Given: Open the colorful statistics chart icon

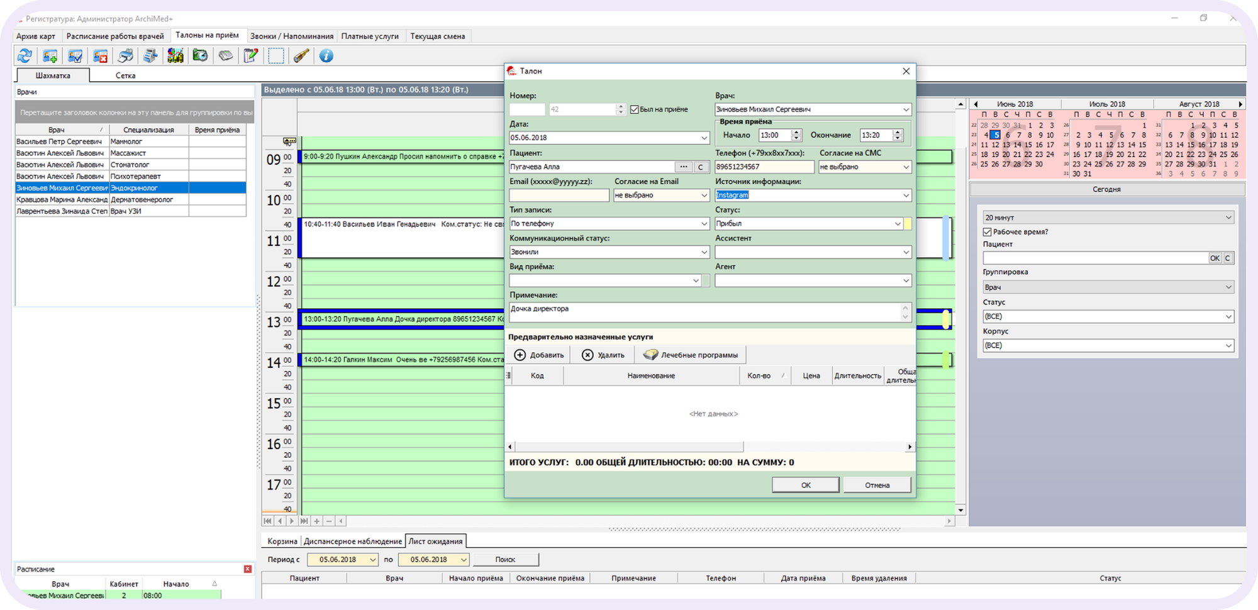Looking at the screenshot, I should pyautogui.click(x=175, y=56).
